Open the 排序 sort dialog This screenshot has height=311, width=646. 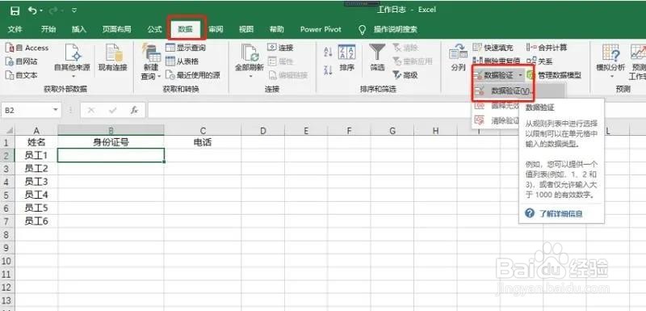click(x=347, y=57)
